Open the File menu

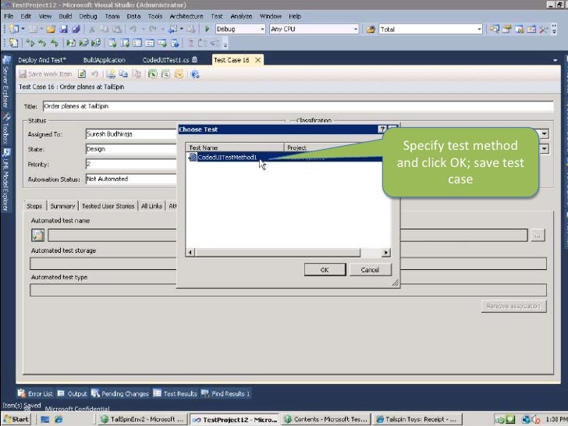point(9,16)
